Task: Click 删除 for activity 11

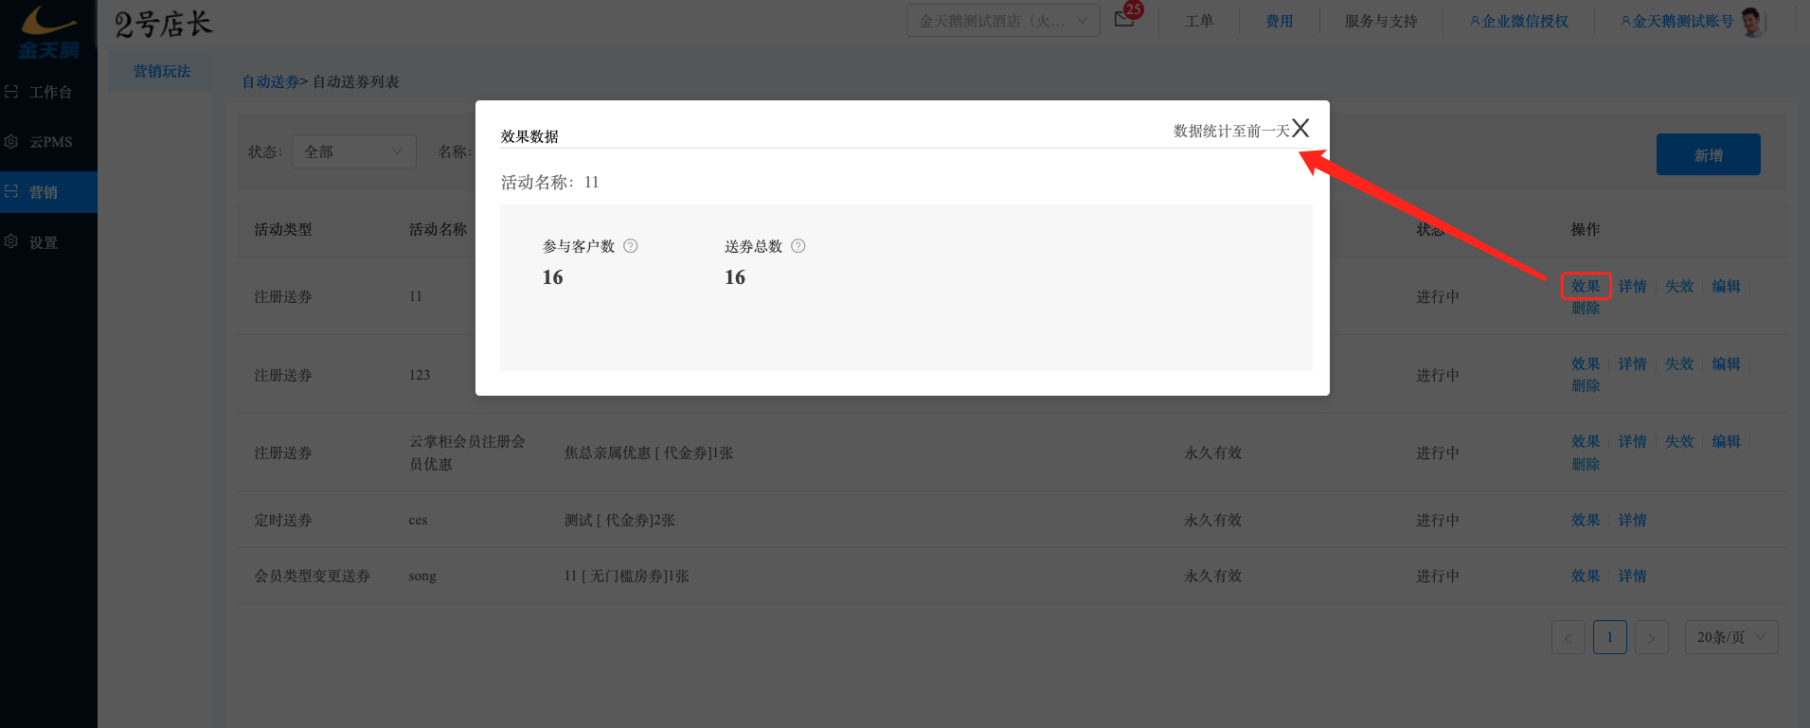Action: click(x=1586, y=309)
